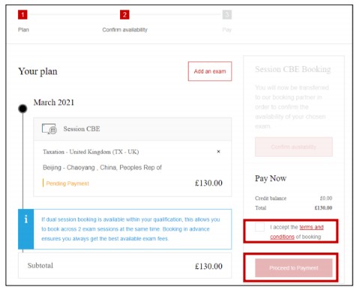Remove the Taxation exam with the X
The image size is (360, 290).
pyautogui.click(x=218, y=151)
